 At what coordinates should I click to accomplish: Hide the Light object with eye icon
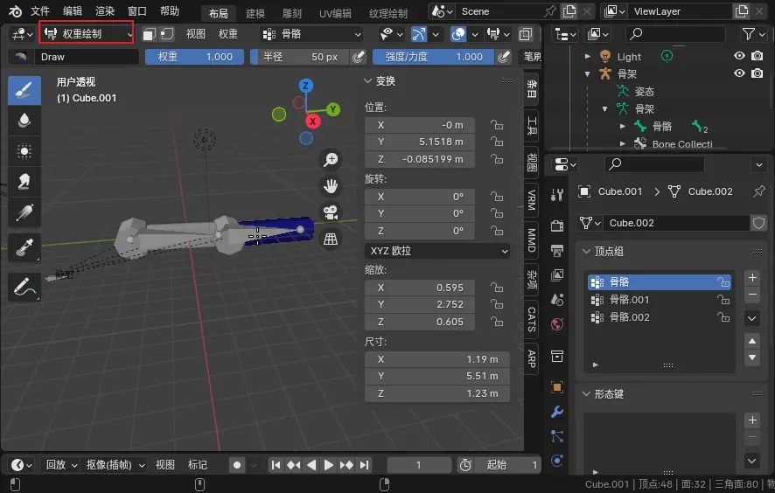coord(739,56)
